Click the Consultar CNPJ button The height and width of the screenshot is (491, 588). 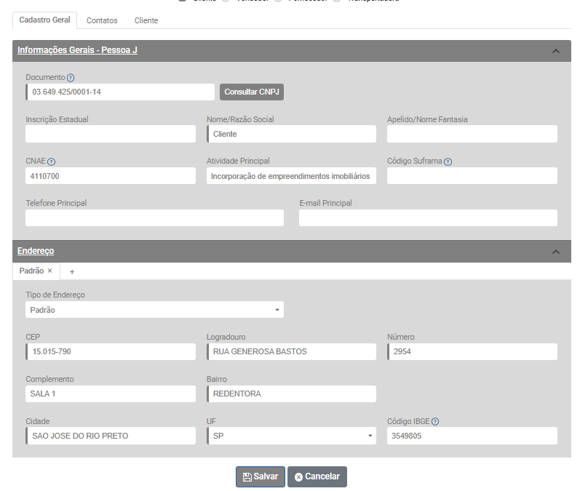251,92
